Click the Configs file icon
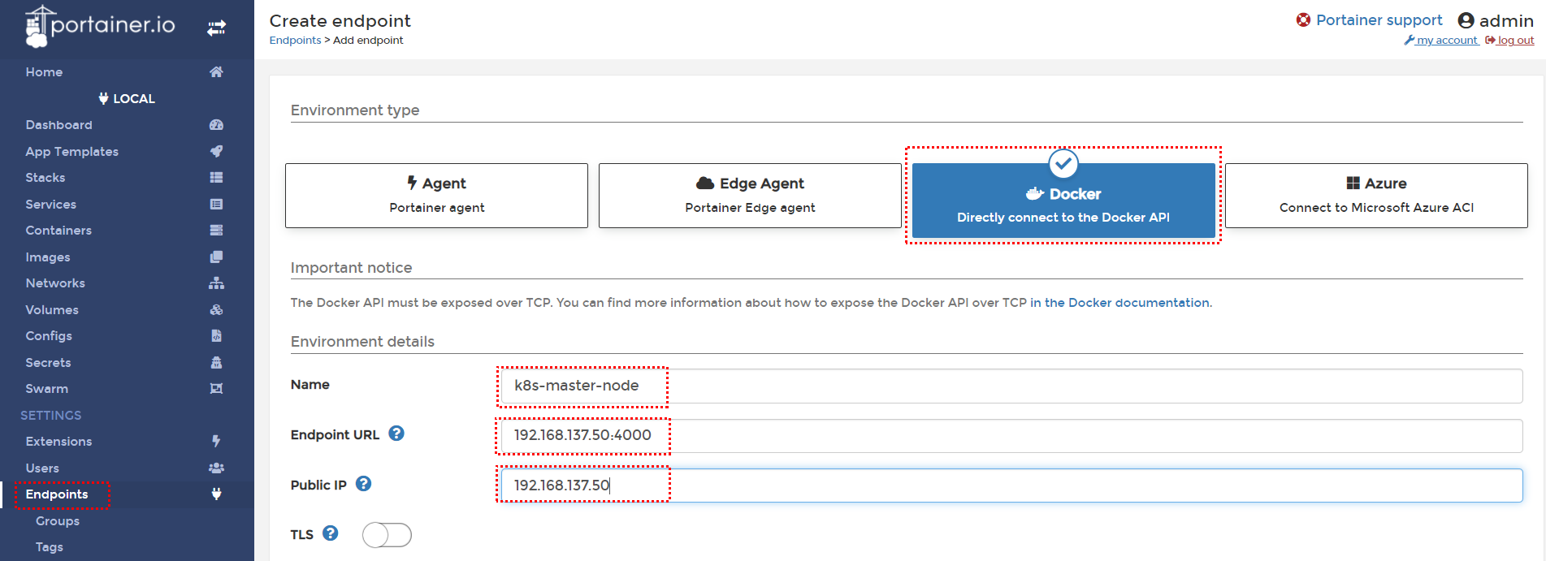This screenshot has height=561, width=1546. point(216,335)
